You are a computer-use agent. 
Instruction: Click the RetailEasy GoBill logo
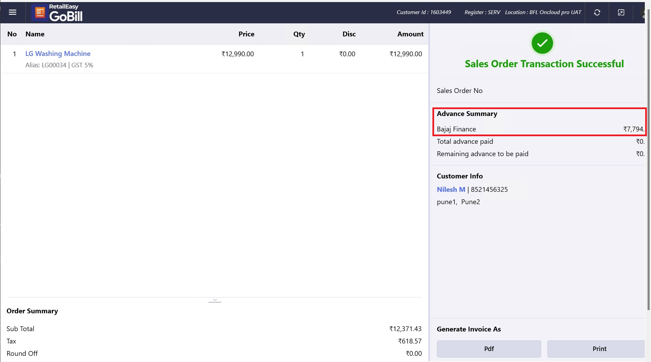[x=58, y=13]
